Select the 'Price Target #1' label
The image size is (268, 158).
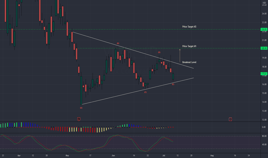click(189, 46)
